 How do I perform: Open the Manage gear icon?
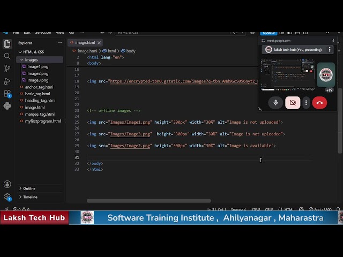pos(7,196)
